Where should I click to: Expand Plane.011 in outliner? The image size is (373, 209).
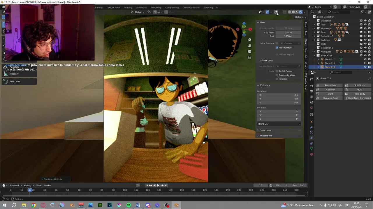(x=318, y=63)
